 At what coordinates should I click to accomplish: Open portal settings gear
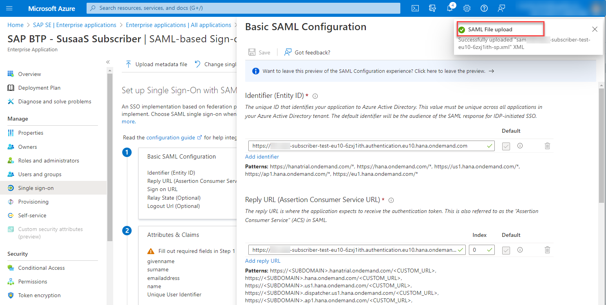coord(467,8)
